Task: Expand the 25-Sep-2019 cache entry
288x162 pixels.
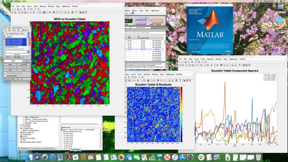Action: (62, 135)
